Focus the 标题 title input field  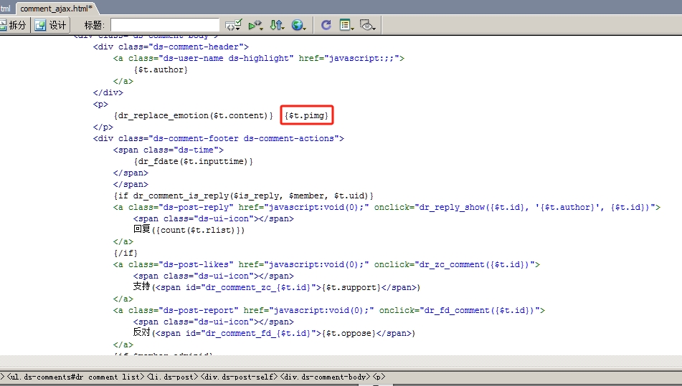pyautogui.click(x=164, y=25)
